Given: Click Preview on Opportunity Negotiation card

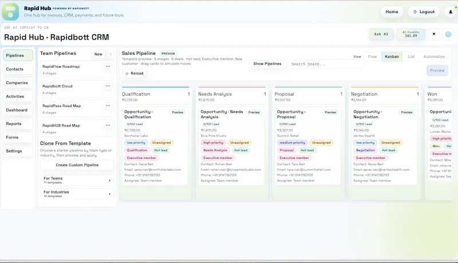Looking at the screenshot, I should [406, 112].
